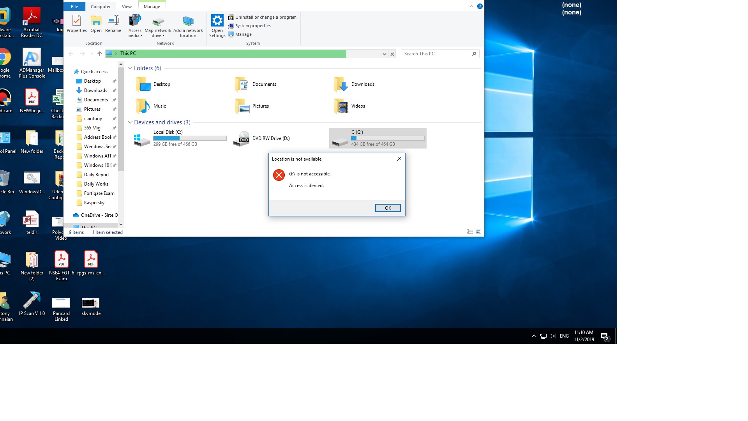Select Quick access in the navigation pane
Screen dimensions: 748x421
click(x=94, y=72)
